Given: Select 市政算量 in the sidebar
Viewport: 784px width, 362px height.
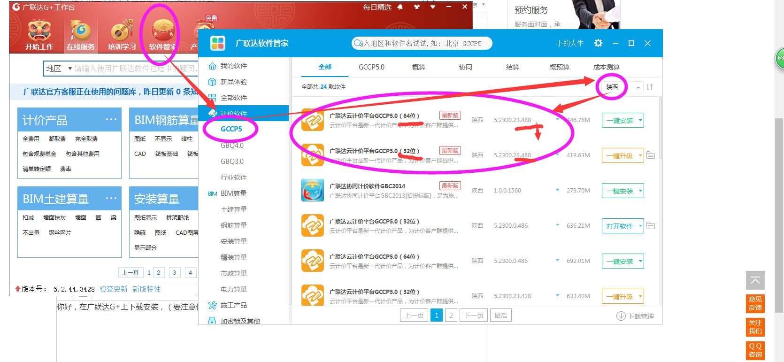Looking at the screenshot, I should pos(234,273).
